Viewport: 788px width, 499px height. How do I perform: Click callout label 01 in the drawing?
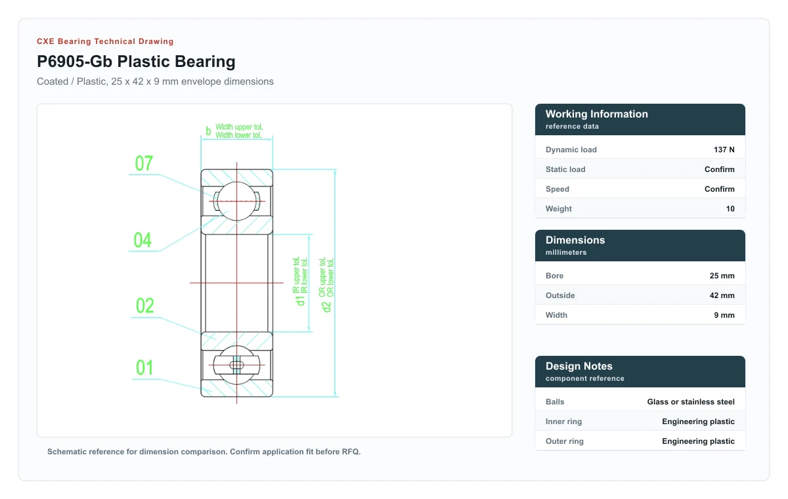(144, 368)
